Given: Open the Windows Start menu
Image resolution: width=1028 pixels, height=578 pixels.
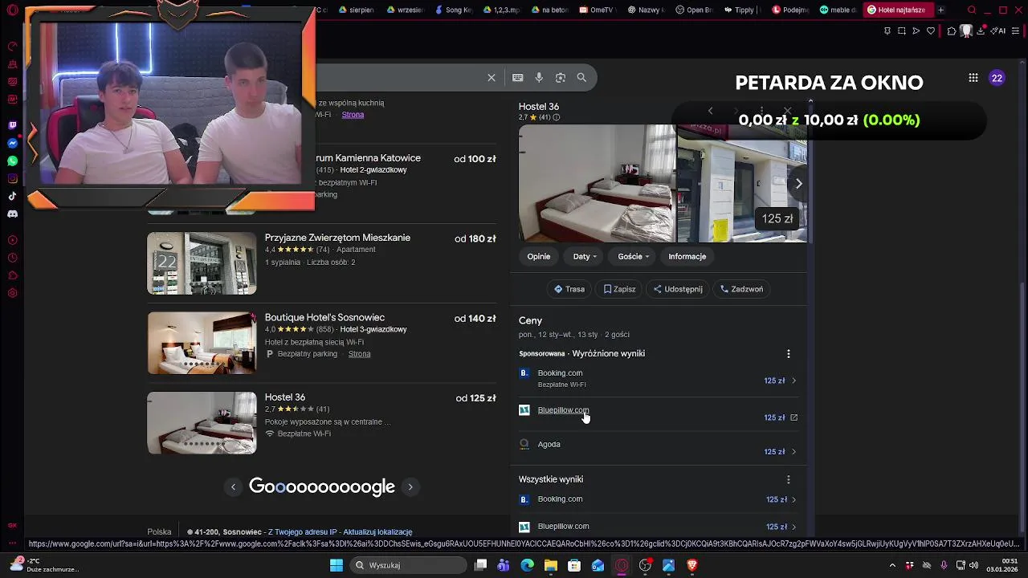Looking at the screenshot, I should pyautogui.click(x=337, y=565).
